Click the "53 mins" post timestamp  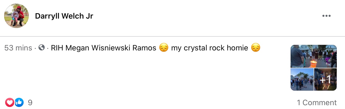click(x=18, y=48)
